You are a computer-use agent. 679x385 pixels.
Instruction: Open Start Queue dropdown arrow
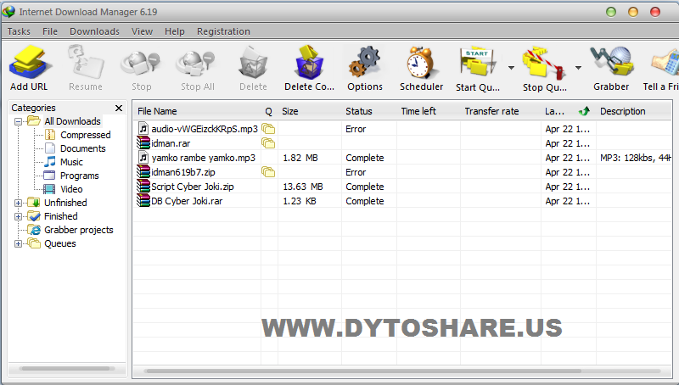point(512,68)
